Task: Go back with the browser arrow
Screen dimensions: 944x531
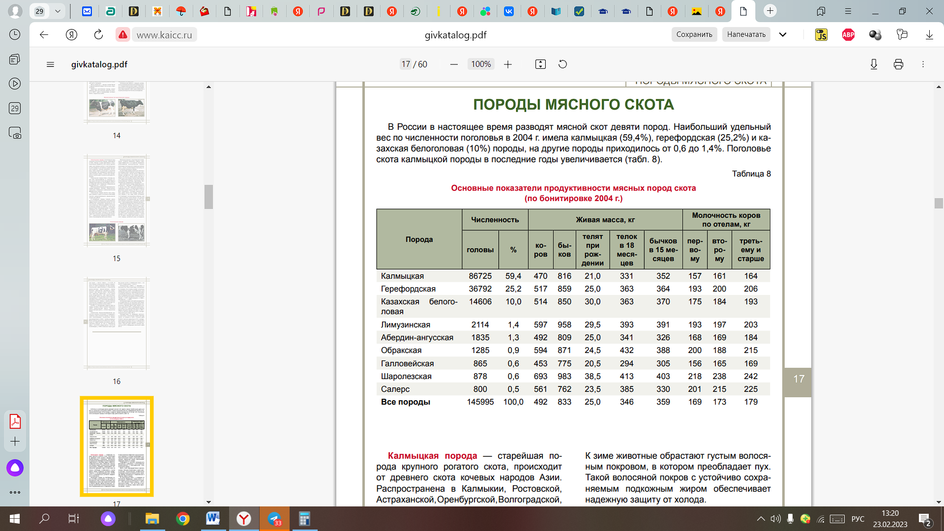Action: point(44,34)
